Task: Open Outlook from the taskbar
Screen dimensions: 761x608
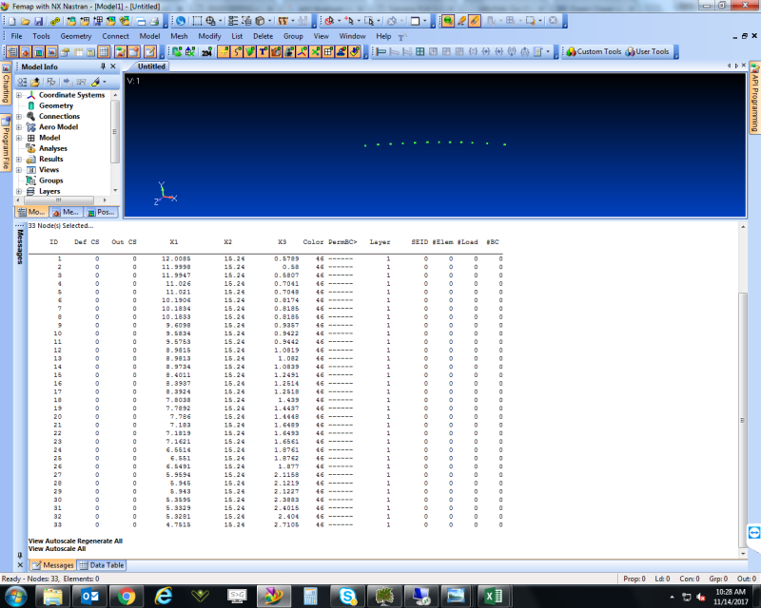Action: click(x=89, y=596)
